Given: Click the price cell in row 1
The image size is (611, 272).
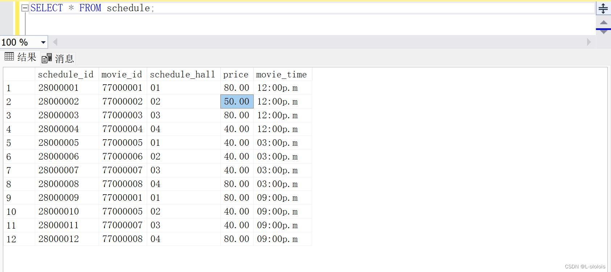Looking at the screenshot, I should (x=237, y=88).
